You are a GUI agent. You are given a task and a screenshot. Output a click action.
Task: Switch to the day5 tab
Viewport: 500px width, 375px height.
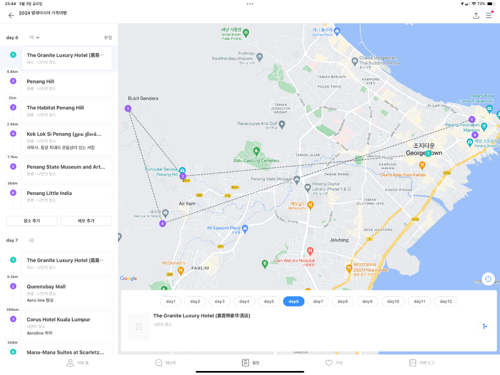[269, 301]
